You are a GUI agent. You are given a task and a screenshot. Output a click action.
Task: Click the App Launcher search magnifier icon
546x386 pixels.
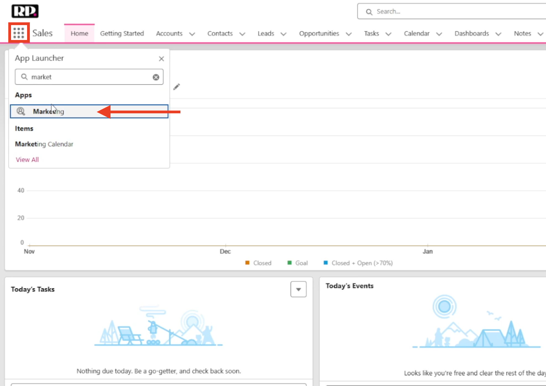[24, 77]
